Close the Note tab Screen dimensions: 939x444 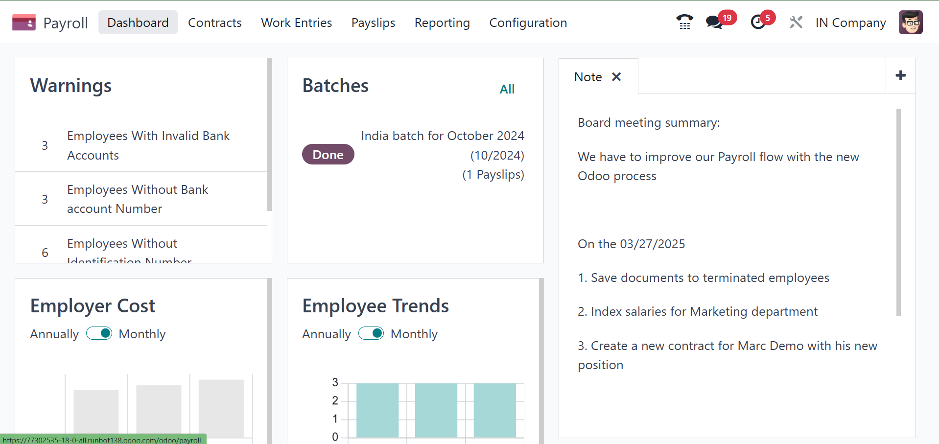[616, 77]
